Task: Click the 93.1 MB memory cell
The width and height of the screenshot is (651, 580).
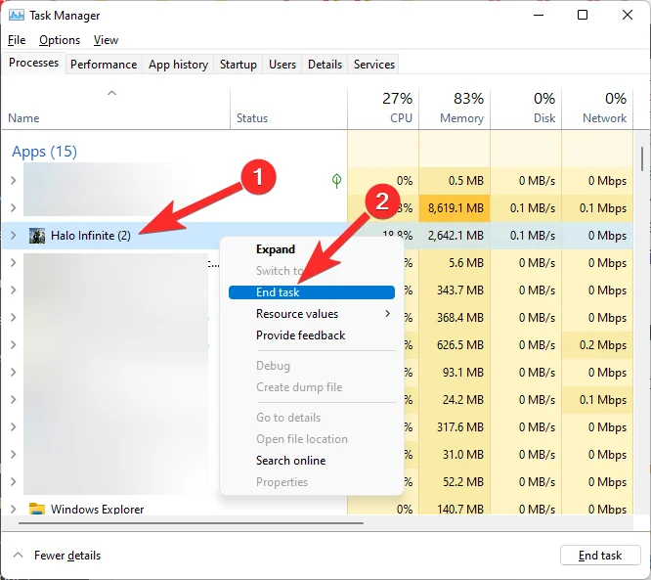Action: 455,373
